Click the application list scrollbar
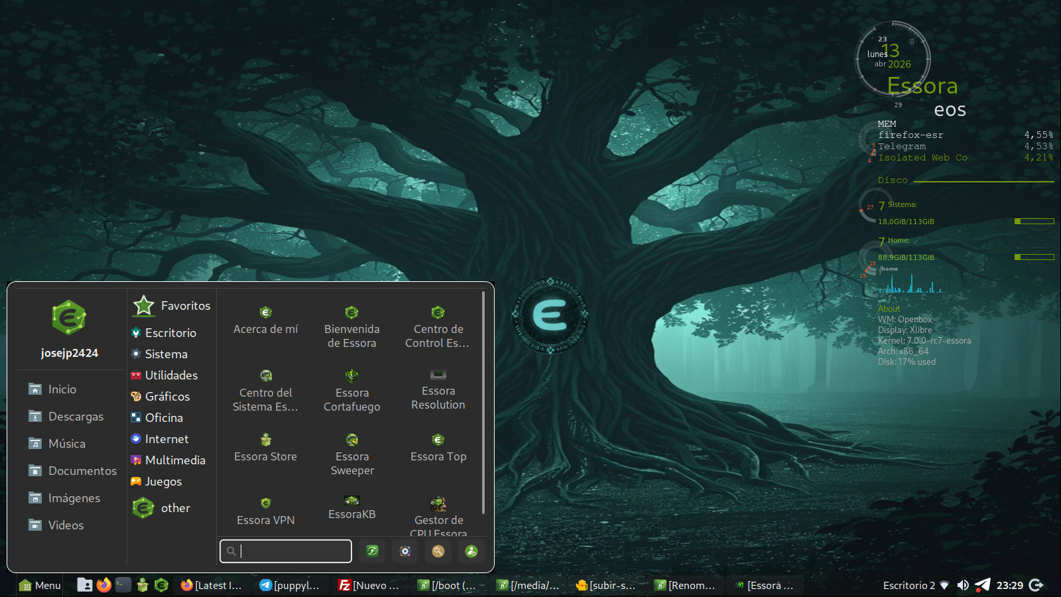Screen dimensions: 1061x597 click(x=483, y=403)
